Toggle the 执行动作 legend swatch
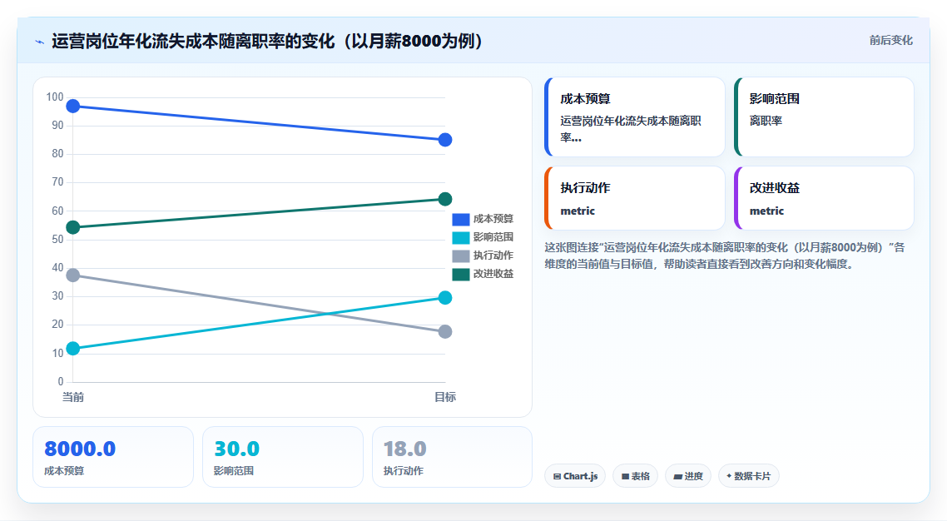The image size is (947, 521). pos(461,256)
